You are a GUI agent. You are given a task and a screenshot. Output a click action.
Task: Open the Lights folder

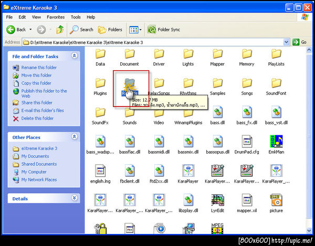pos(188,57)
